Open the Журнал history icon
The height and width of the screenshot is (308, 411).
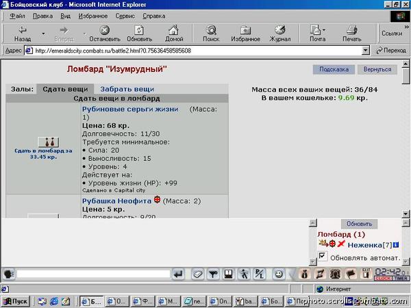click(x=280, y=30)
